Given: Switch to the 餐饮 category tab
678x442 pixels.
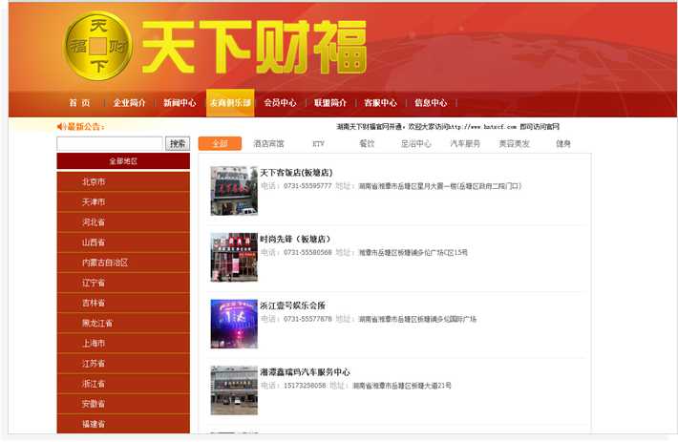Looking at the screenshot, I should click(x=367, y=144).
